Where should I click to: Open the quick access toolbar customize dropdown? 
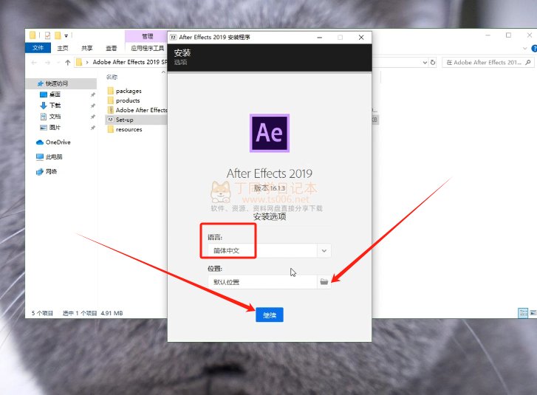click(66, 35)
